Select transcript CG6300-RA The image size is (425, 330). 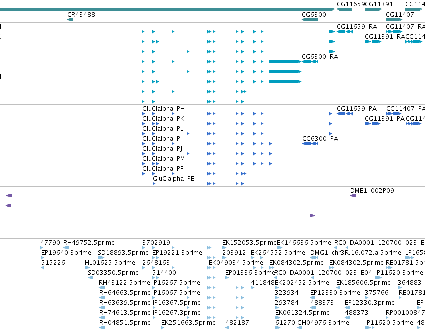tap(310, 62)
